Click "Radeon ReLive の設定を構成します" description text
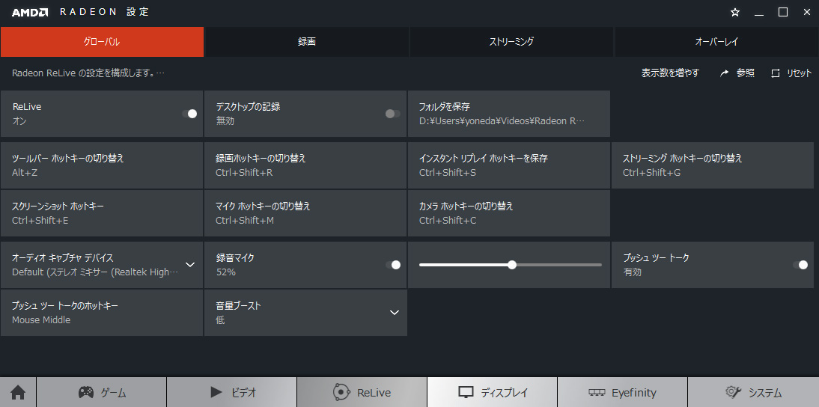819x407 pixels. coord(88,73)
